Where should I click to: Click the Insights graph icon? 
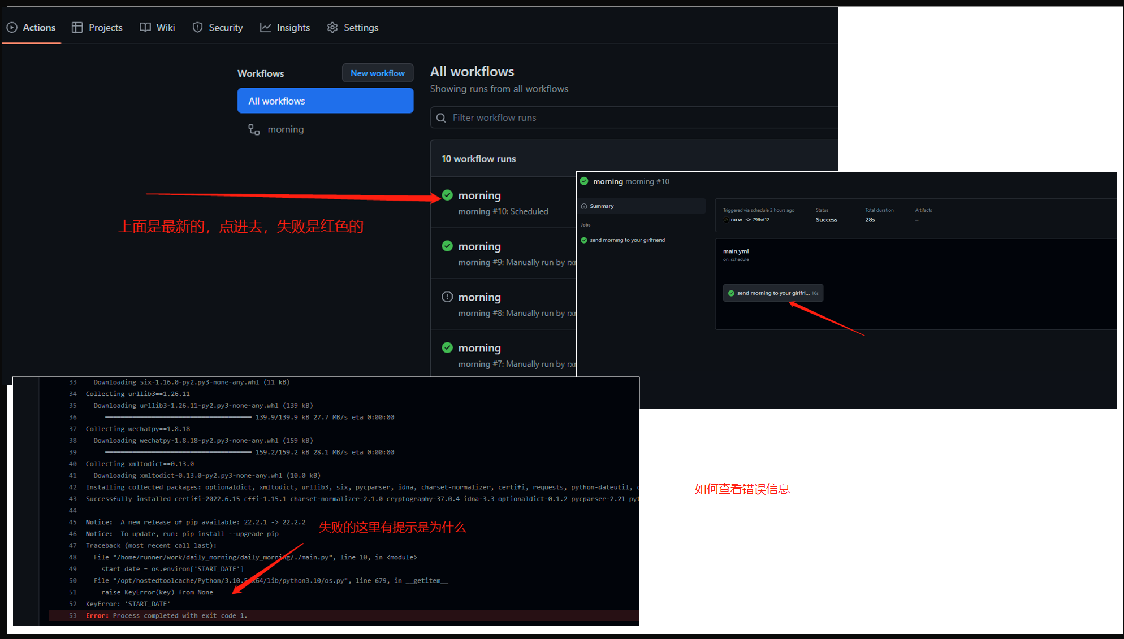point(265,27)
